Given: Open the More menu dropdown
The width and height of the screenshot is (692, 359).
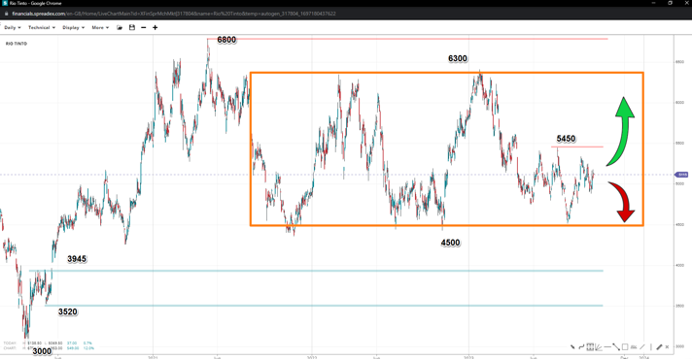Looking at the screenshot, I should (x=100, y=27).
